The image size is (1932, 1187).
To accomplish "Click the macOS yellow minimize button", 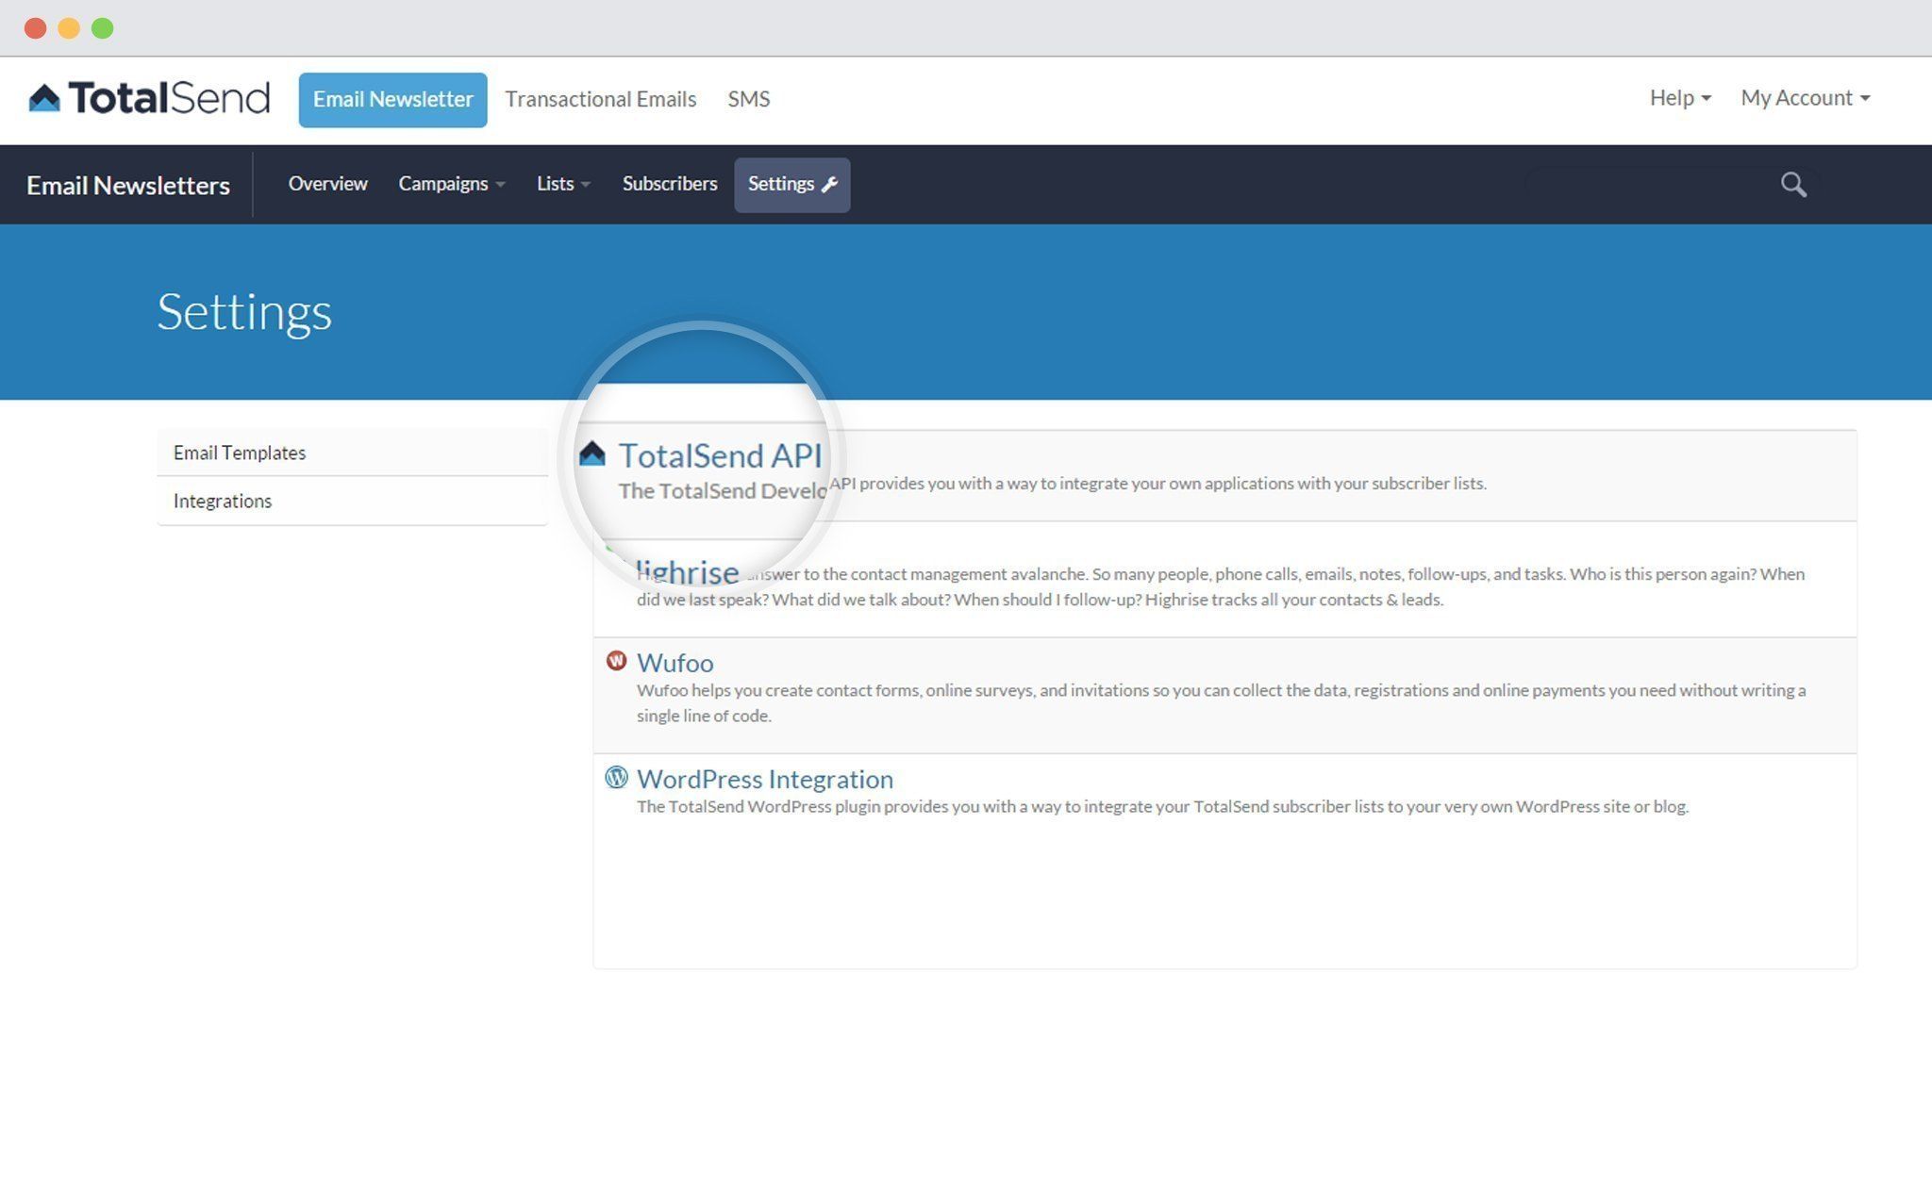I will 69,28.
